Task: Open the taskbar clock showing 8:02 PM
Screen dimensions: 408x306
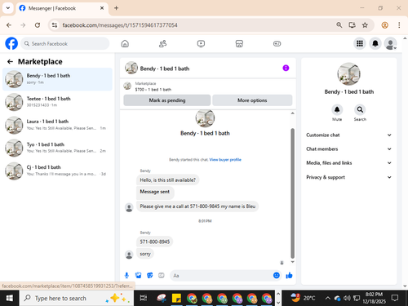Action: coord(374,298)
